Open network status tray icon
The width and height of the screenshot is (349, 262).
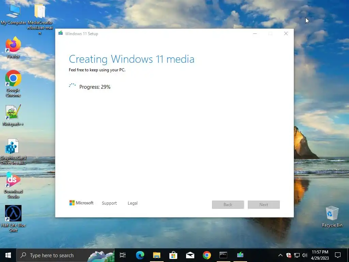coord(297,255)
